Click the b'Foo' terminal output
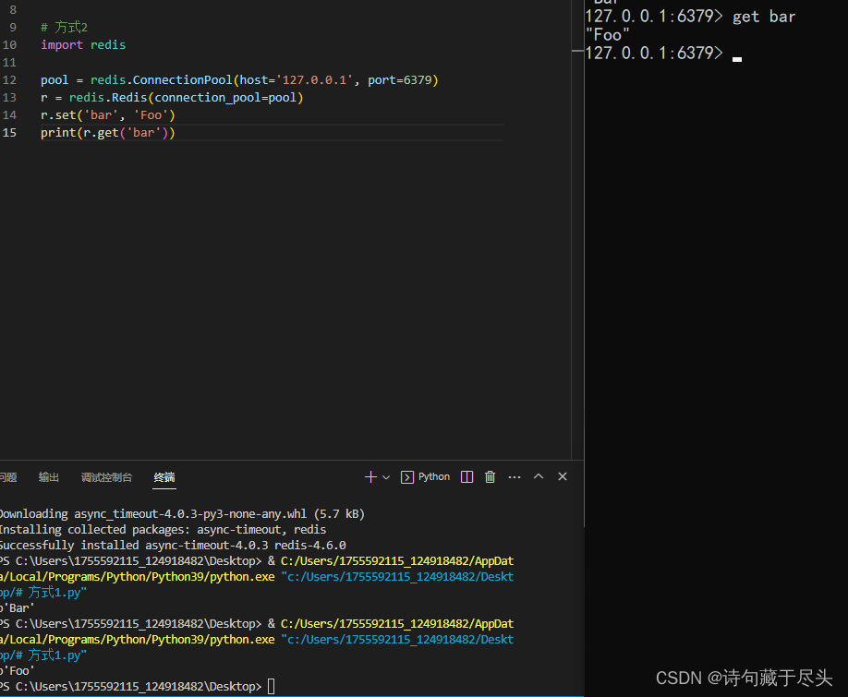 coord(18,671)
